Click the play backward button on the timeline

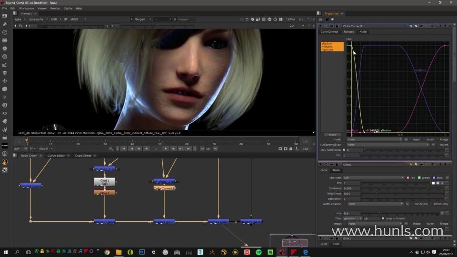coord(147,149)
